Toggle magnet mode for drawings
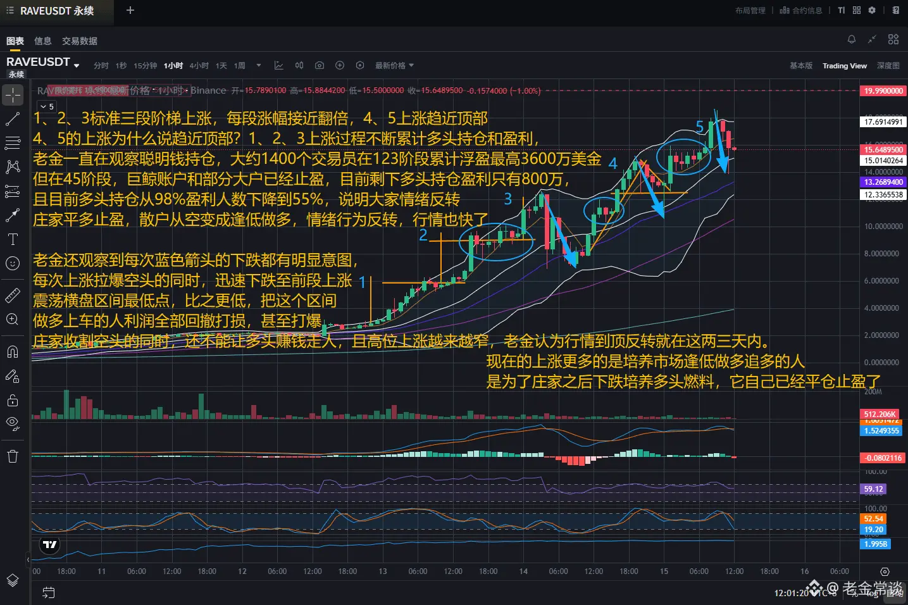The image size is (908, 605). point(13,352)
